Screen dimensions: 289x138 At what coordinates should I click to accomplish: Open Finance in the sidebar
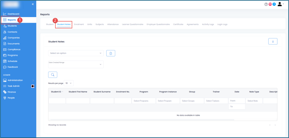coord(12,92)
